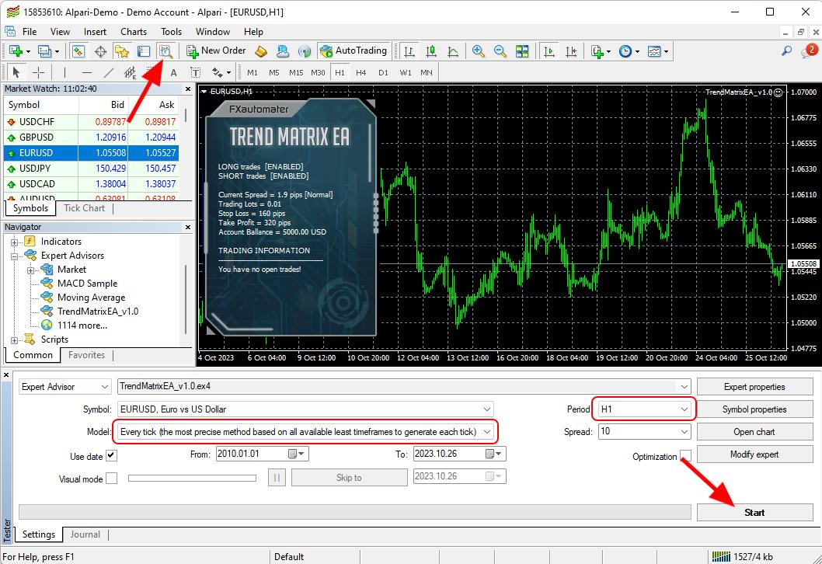Click the visual mode speed slider
This screenshot has width=822, height=564.
click(192, 478)
